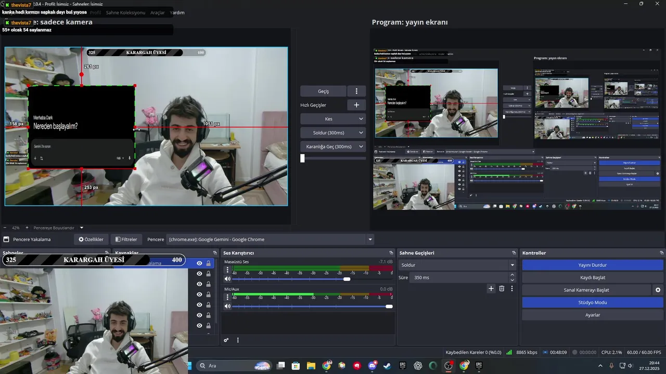The height and width of the screenshot is (374, 666).
Task: Pop out the Sahne Geçişleri dock
Action: click(514, 253)
